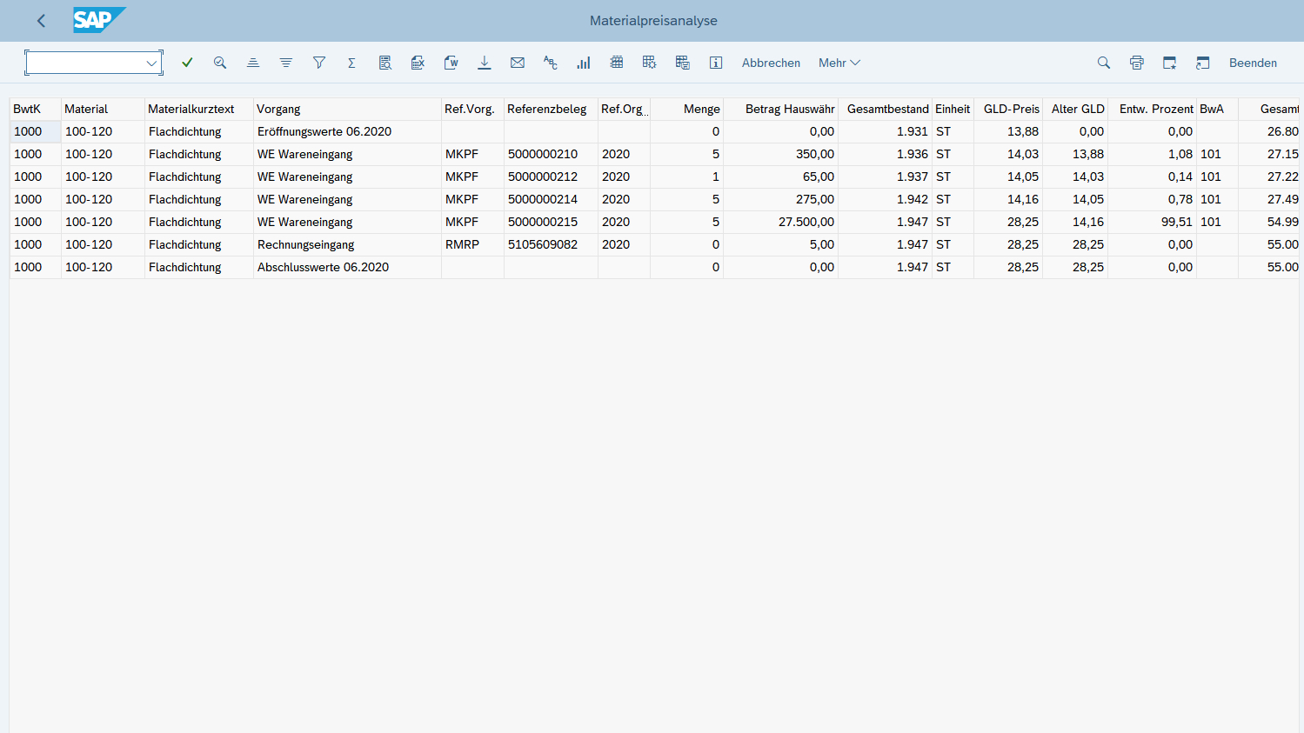Send list via mail envelope icon
This screenshot has width=1304, height=733.
518,63
